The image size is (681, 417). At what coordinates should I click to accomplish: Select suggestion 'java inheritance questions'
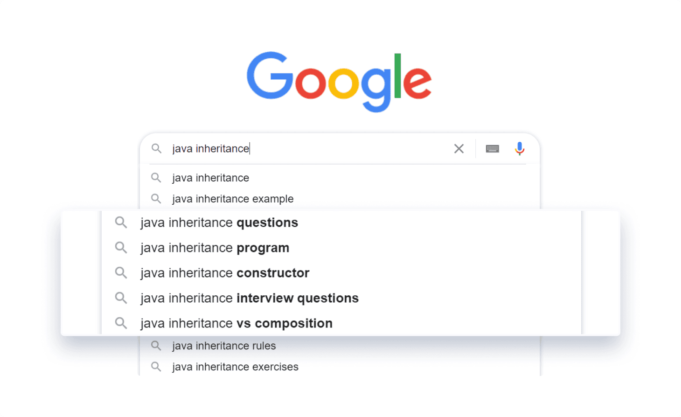click(219, 222)
